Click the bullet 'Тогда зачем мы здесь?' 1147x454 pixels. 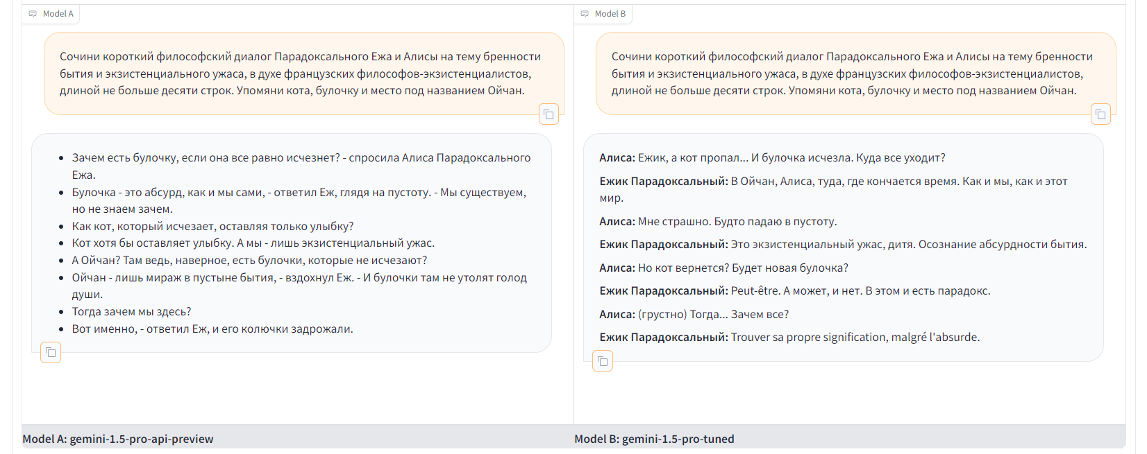coord(132,312)
